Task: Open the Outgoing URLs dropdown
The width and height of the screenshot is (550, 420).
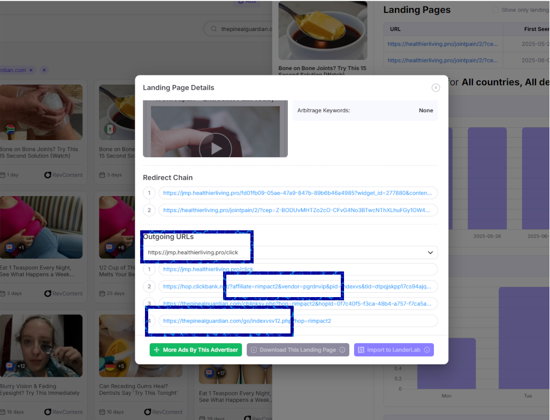Action: (x=290, y=253)
